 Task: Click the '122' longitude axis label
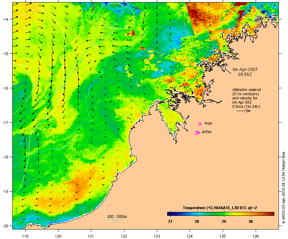[124, 236]
